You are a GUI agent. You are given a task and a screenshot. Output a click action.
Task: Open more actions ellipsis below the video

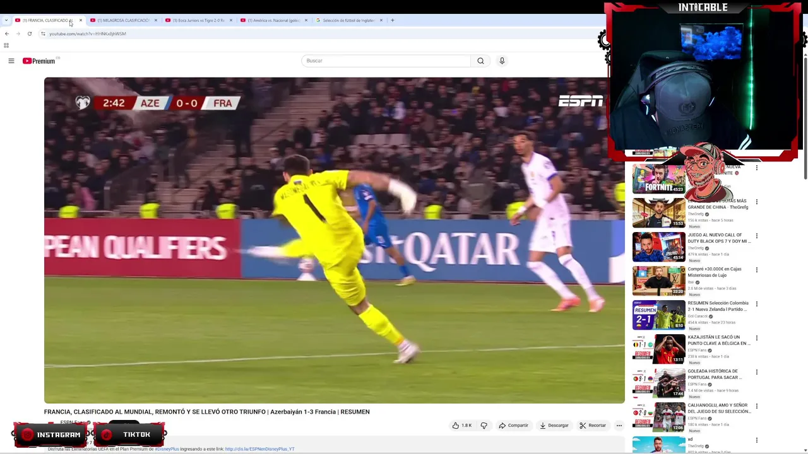[x=619, y=426]
